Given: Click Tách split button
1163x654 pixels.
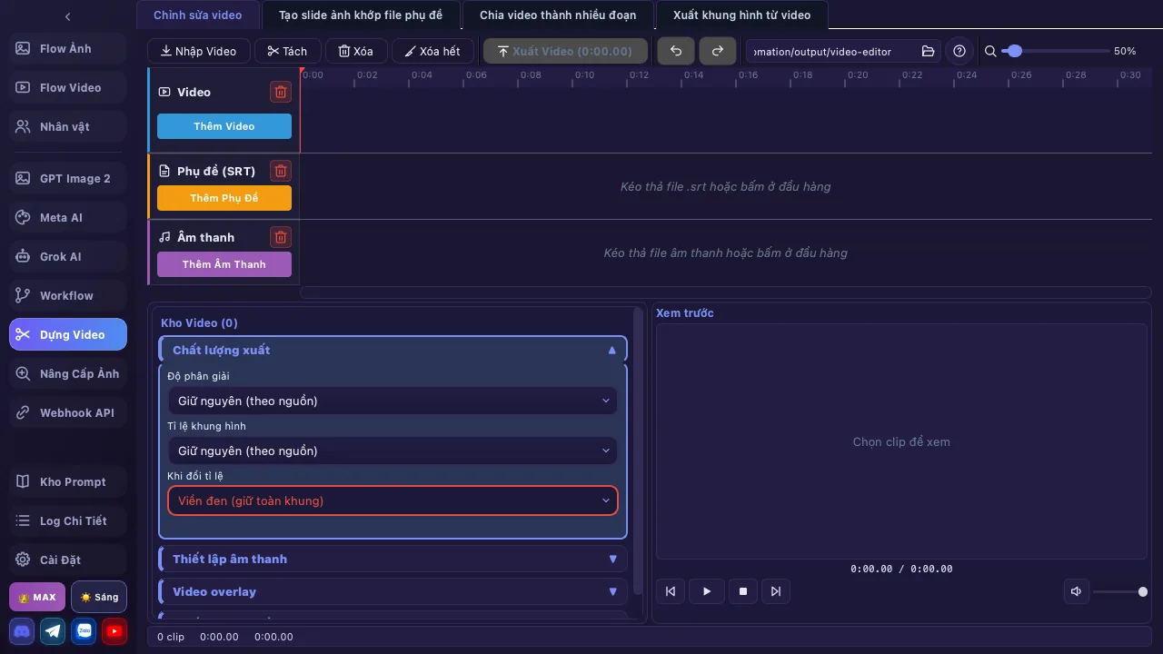Looking at the screenshot, I should [287, 51].
